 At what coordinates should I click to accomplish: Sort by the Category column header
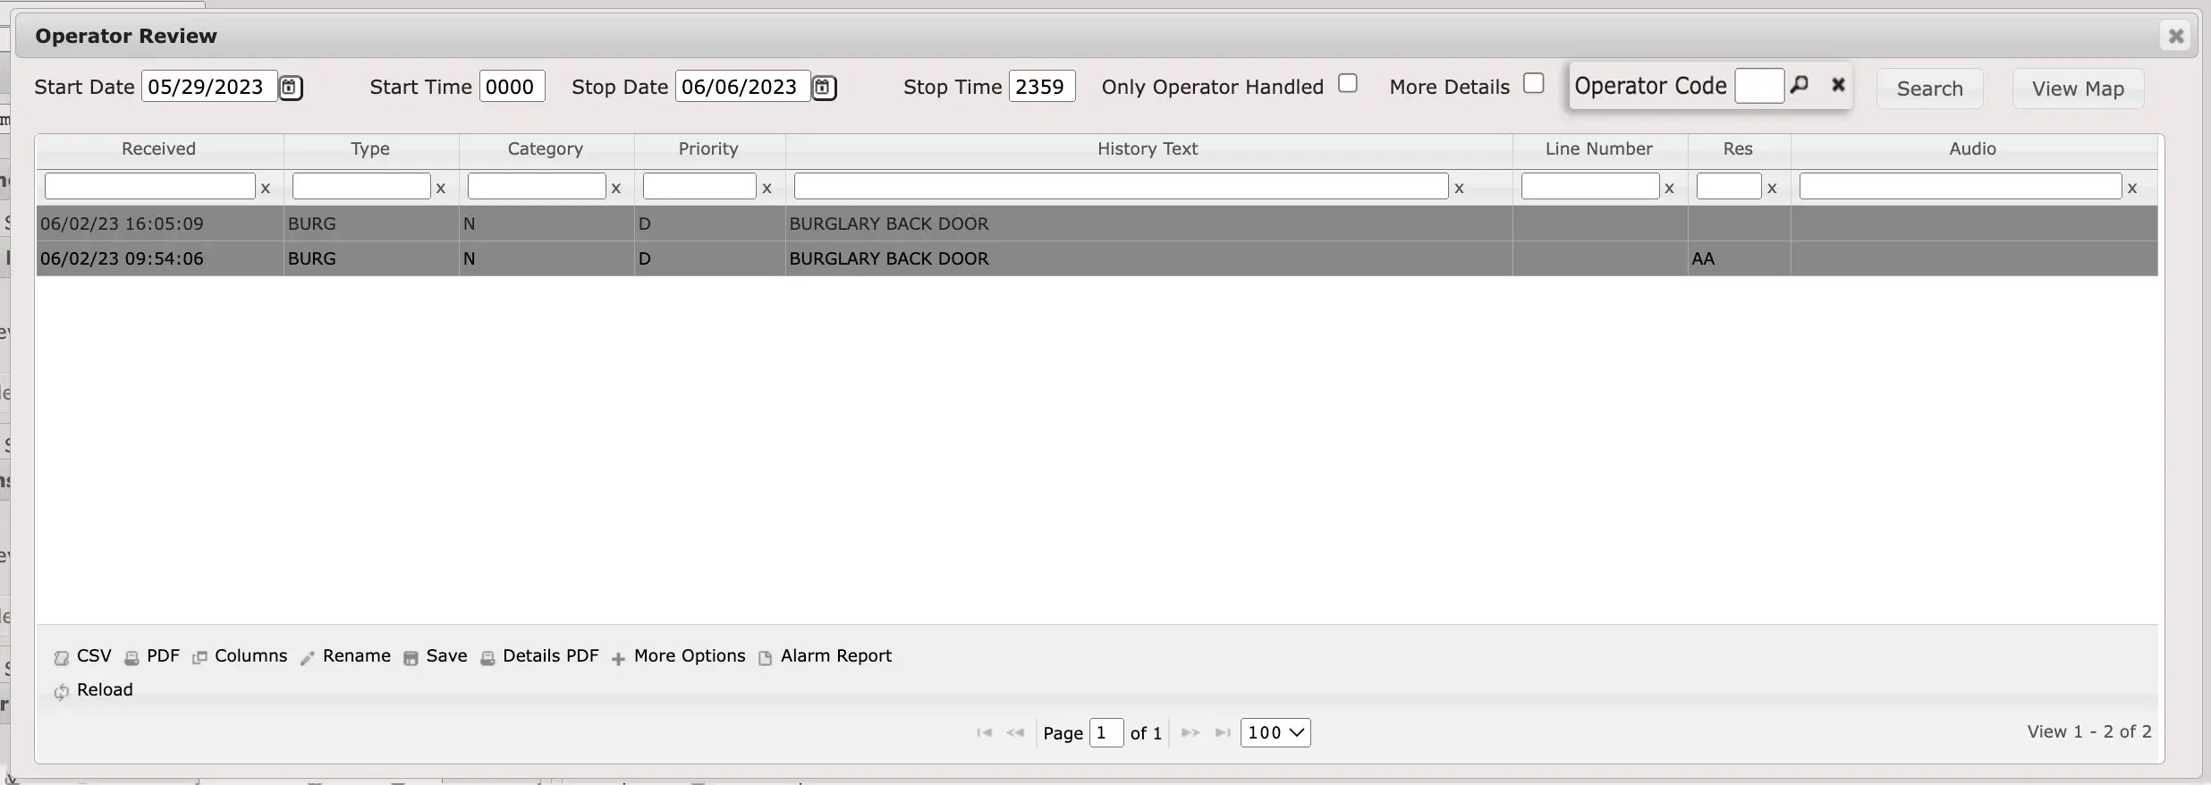[546, 149]
